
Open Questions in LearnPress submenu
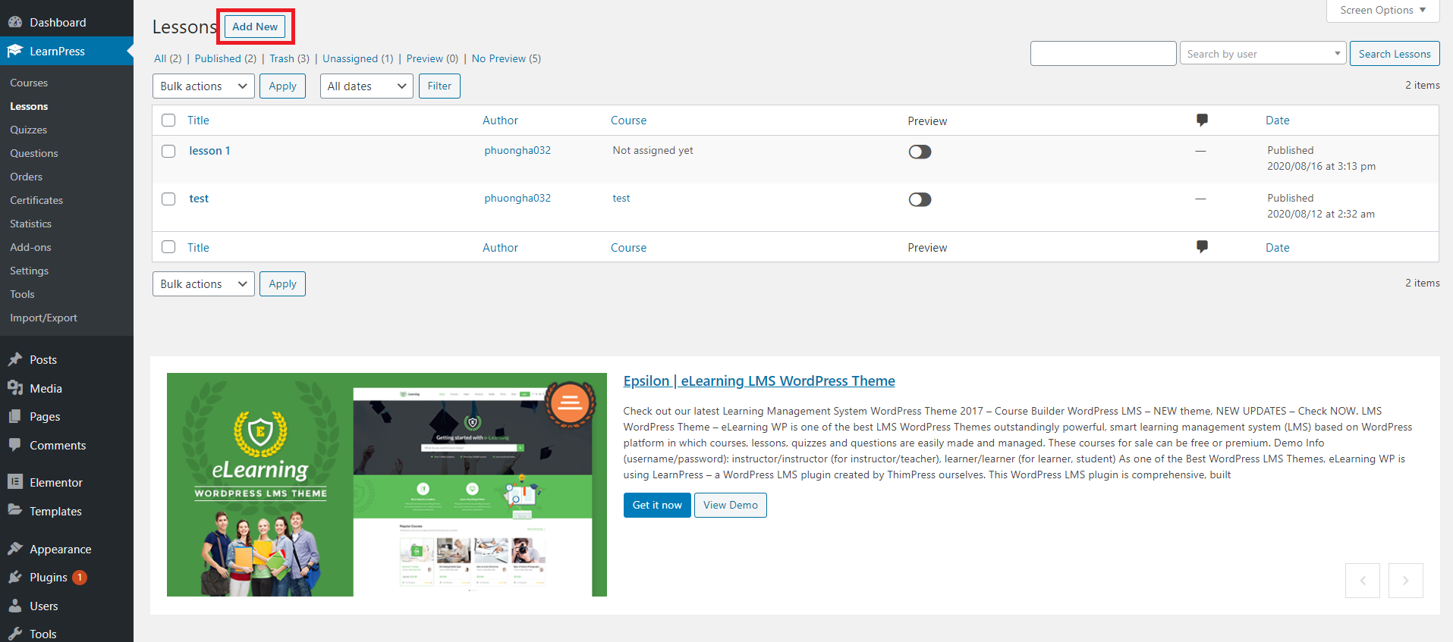click(34, 153)
